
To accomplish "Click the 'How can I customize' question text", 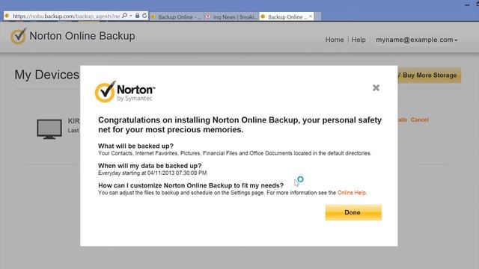I will [191, 185].
